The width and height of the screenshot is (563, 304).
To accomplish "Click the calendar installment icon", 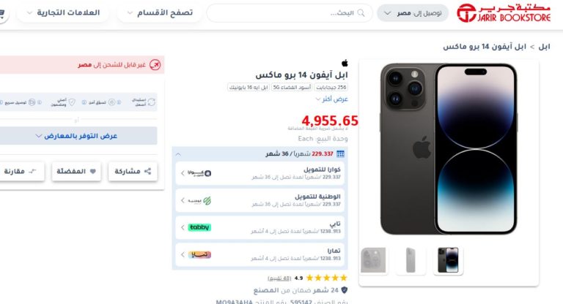I will point(340,154).
